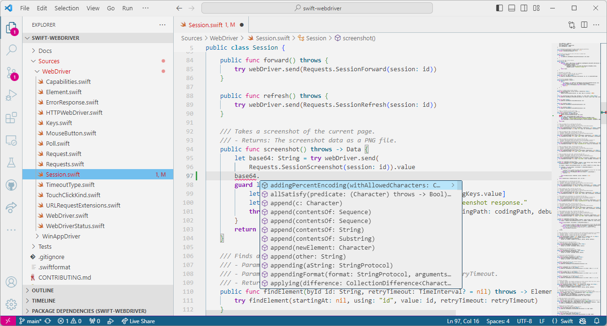607x326 pixels.
Task: Open the Run menu
Action: (127, 8)
